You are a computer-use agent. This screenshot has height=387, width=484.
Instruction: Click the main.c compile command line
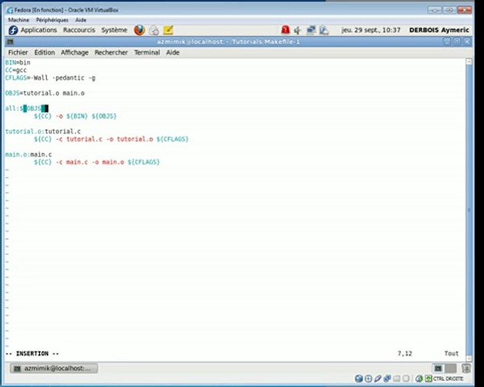pos(97,162)
